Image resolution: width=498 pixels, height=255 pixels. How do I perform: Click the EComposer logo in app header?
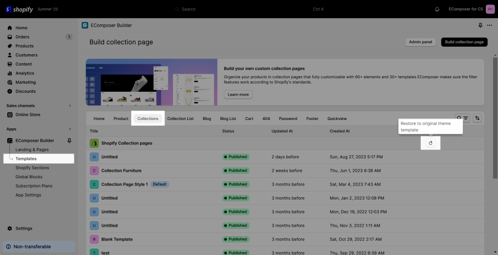(85, 25)
